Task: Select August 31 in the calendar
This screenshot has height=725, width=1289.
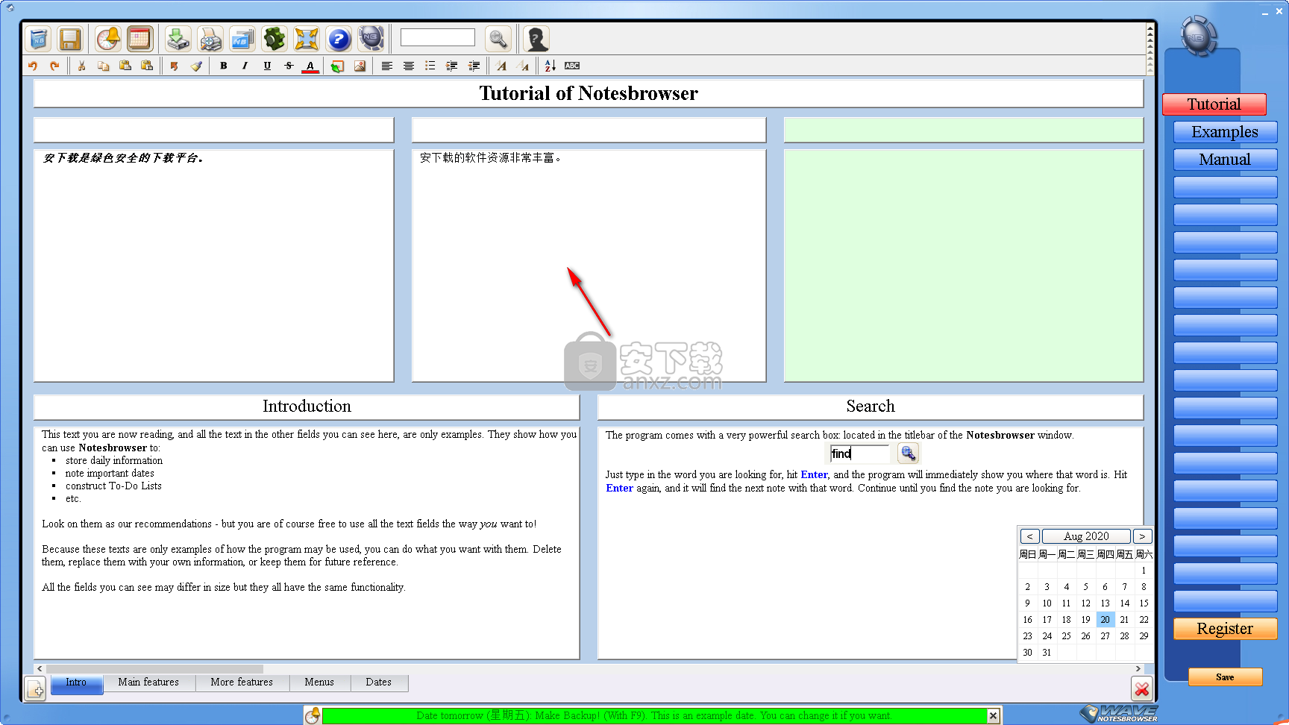Action: 1047,653
